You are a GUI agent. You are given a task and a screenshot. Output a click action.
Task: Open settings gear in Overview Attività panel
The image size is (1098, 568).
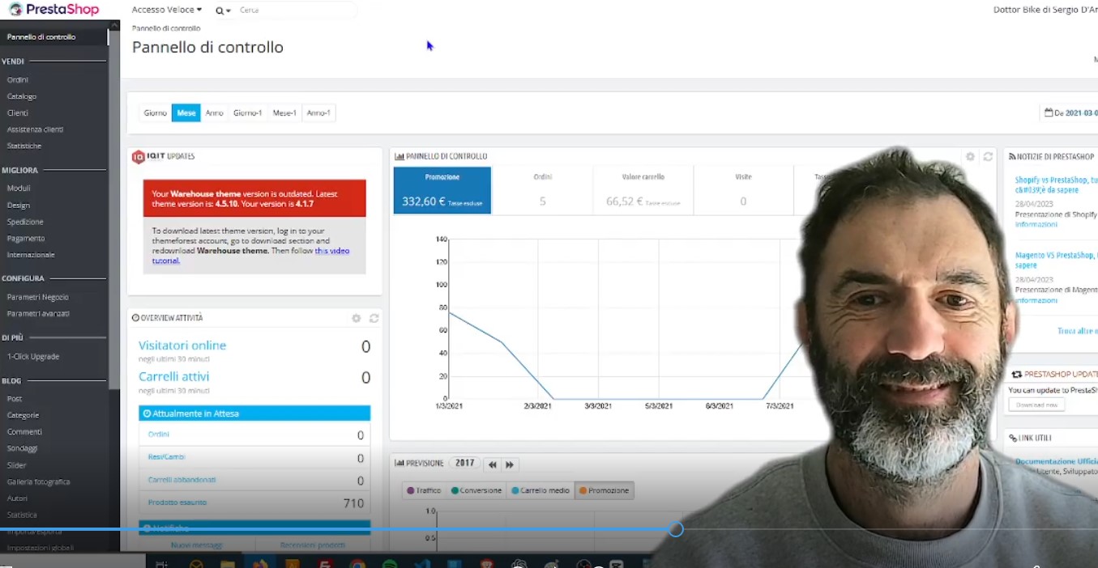tap(356, 319)
